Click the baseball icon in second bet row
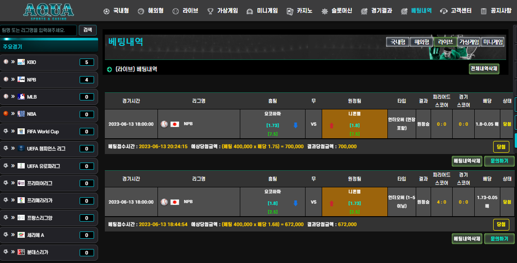 (164, 202)
